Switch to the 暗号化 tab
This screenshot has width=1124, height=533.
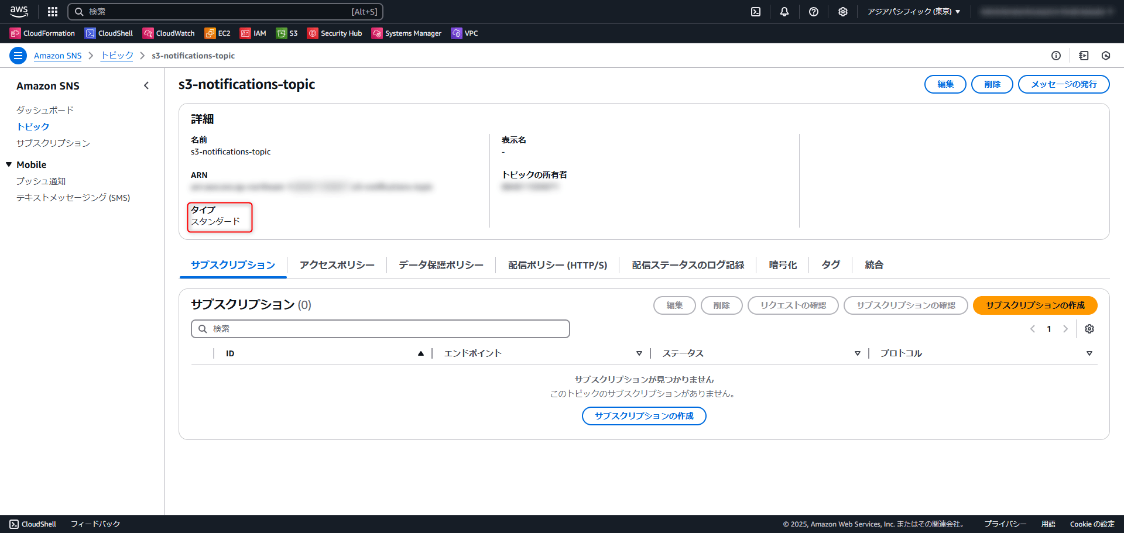click(783, 265)
